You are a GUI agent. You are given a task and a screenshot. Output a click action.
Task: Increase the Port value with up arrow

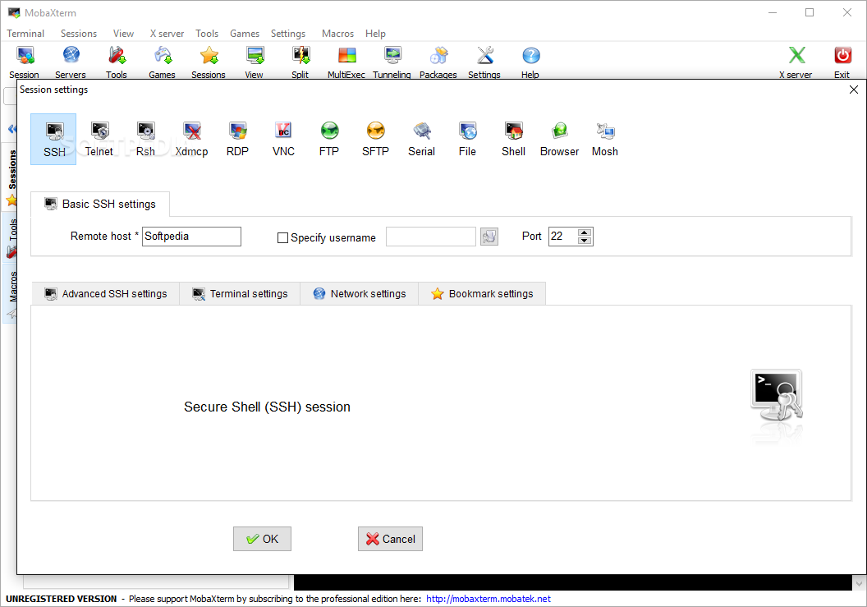coord(585,232)
